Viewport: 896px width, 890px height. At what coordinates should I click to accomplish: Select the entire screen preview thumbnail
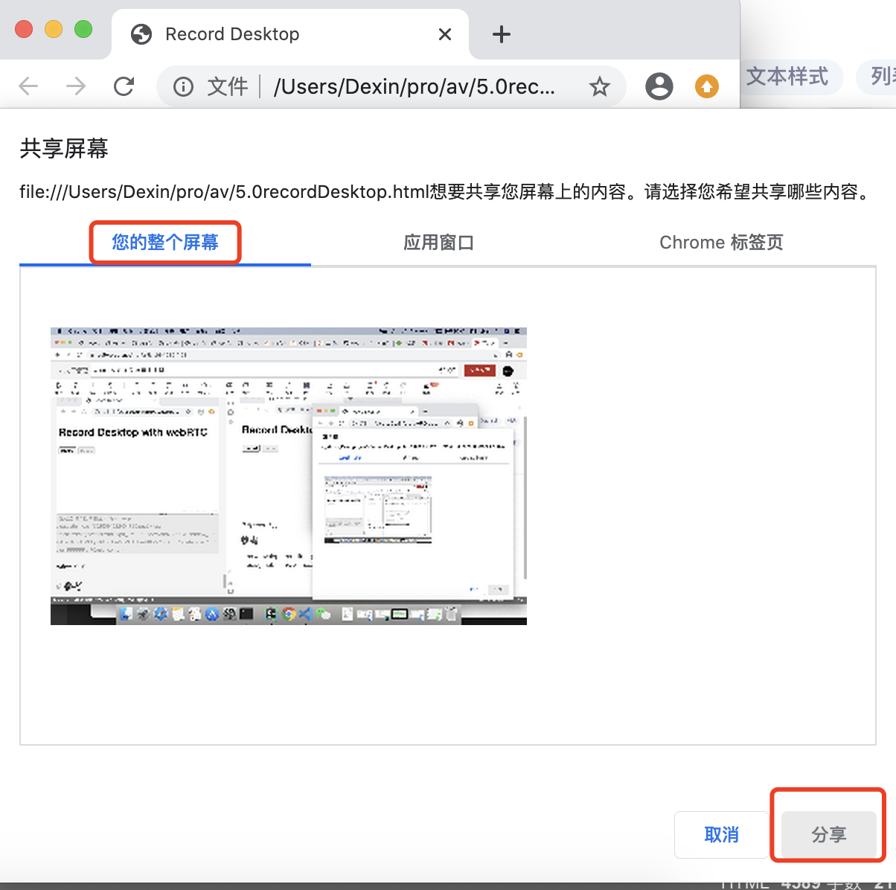pos(288,475)
